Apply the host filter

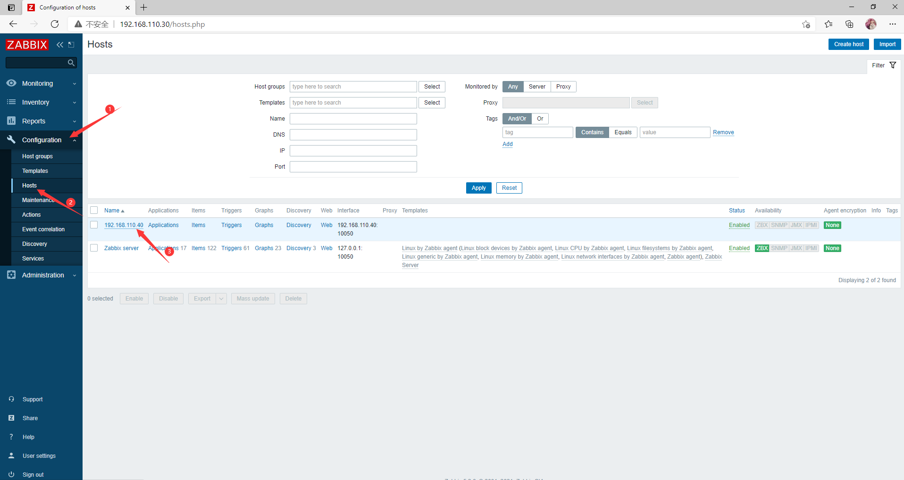(x=478, y=188)
